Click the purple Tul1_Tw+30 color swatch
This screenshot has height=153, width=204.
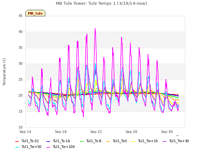click(x=165, y=141)
